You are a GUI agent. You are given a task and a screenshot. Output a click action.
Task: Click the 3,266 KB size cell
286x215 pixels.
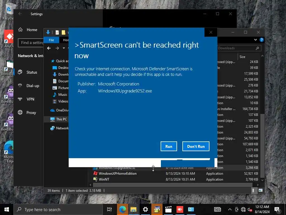click(x=252, y=168)
